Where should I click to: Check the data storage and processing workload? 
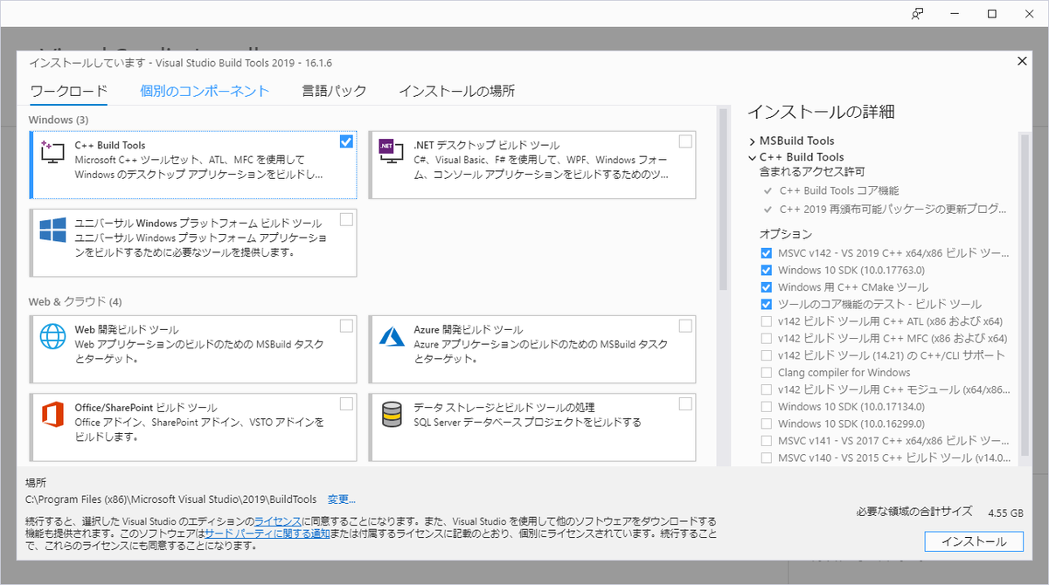[x=685, y=403]
